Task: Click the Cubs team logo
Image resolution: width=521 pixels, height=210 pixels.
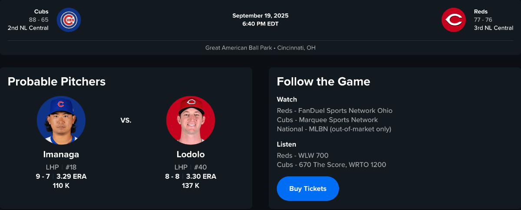Action: (x=69, y=20)
